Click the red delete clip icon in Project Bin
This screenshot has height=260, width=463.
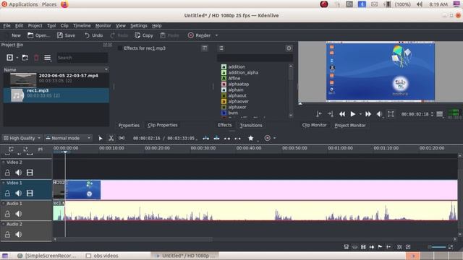[36, 58]
